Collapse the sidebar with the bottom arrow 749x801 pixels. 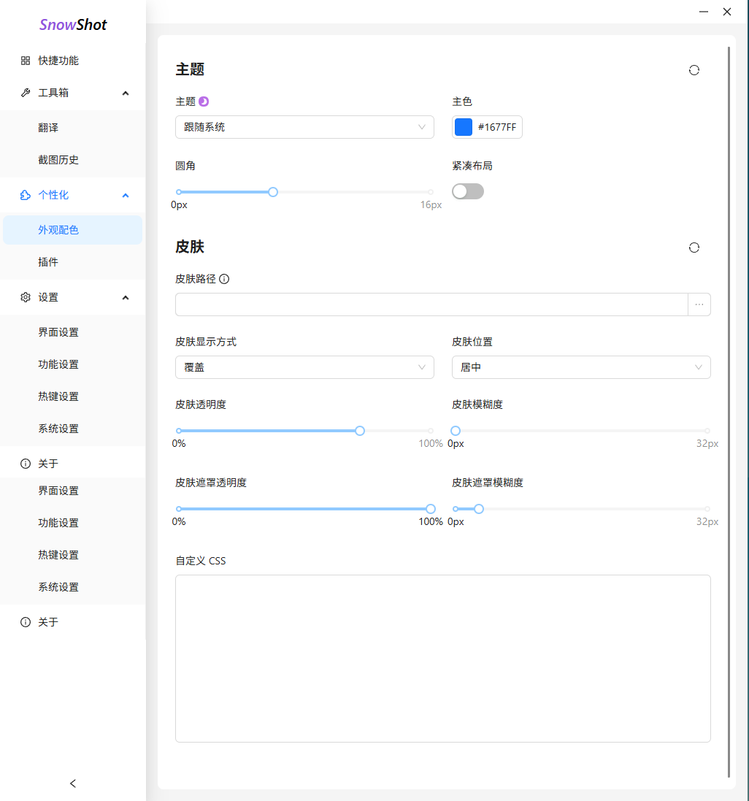click(x=73, y=783)
